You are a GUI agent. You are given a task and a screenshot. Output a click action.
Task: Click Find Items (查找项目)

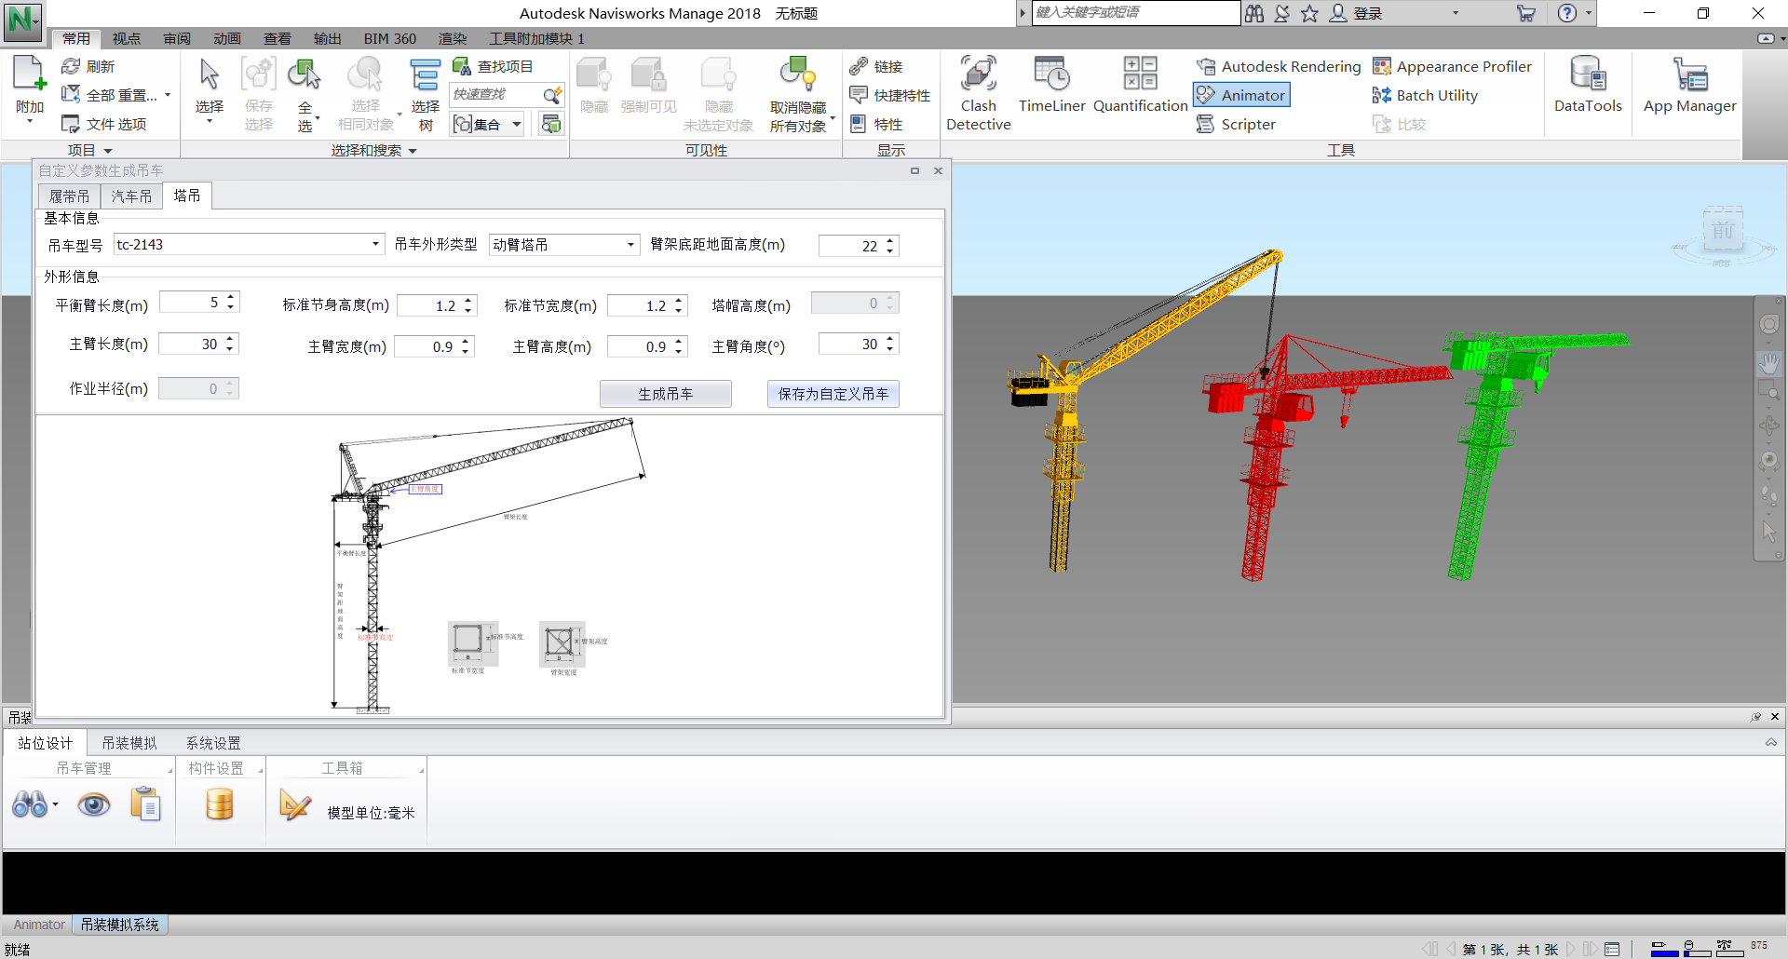point(493,66)
